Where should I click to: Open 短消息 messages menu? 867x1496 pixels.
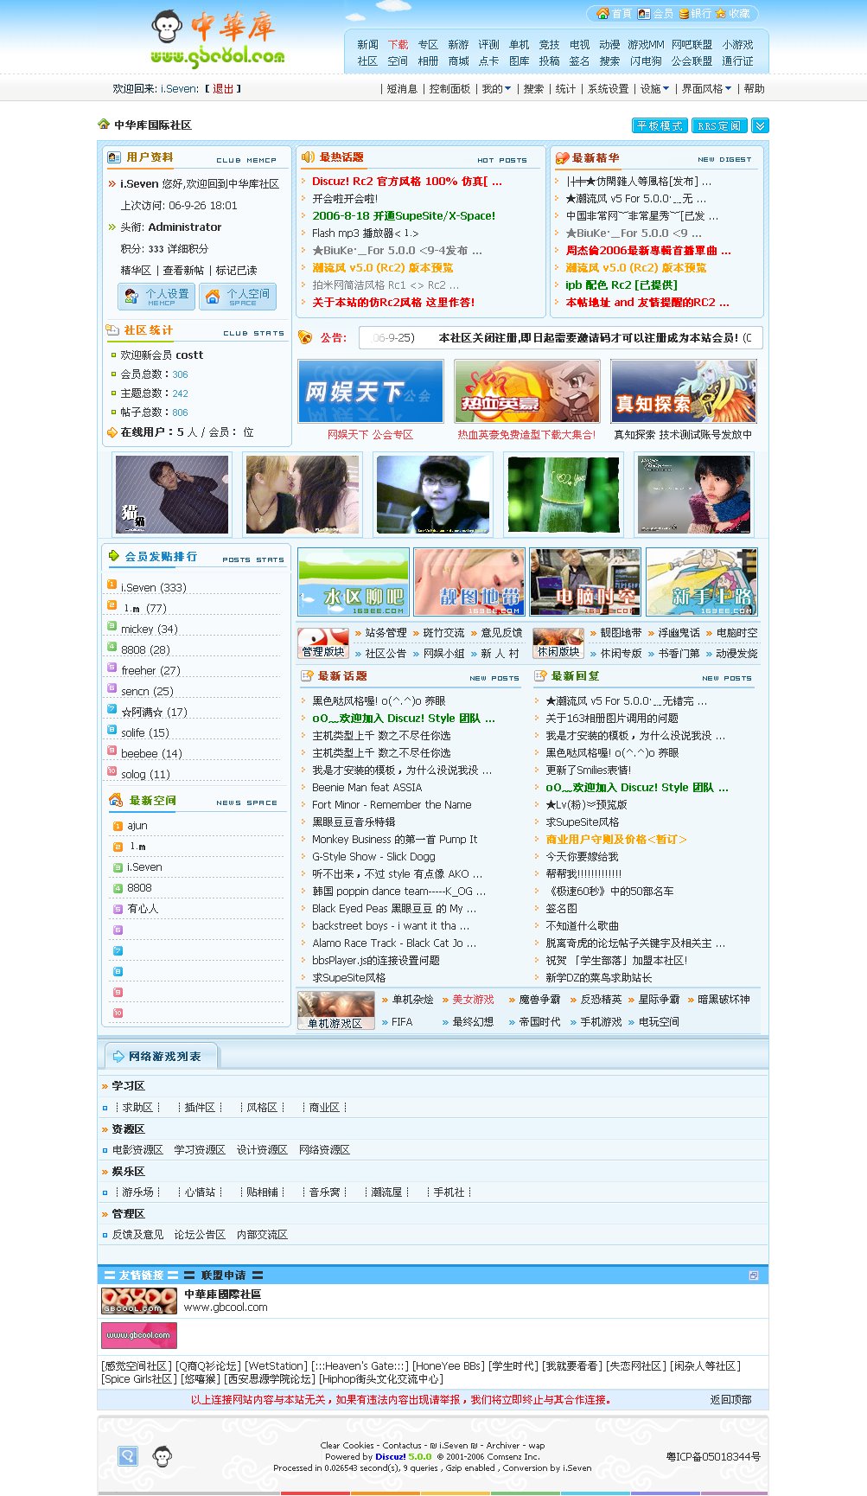[x=402, y=88]
